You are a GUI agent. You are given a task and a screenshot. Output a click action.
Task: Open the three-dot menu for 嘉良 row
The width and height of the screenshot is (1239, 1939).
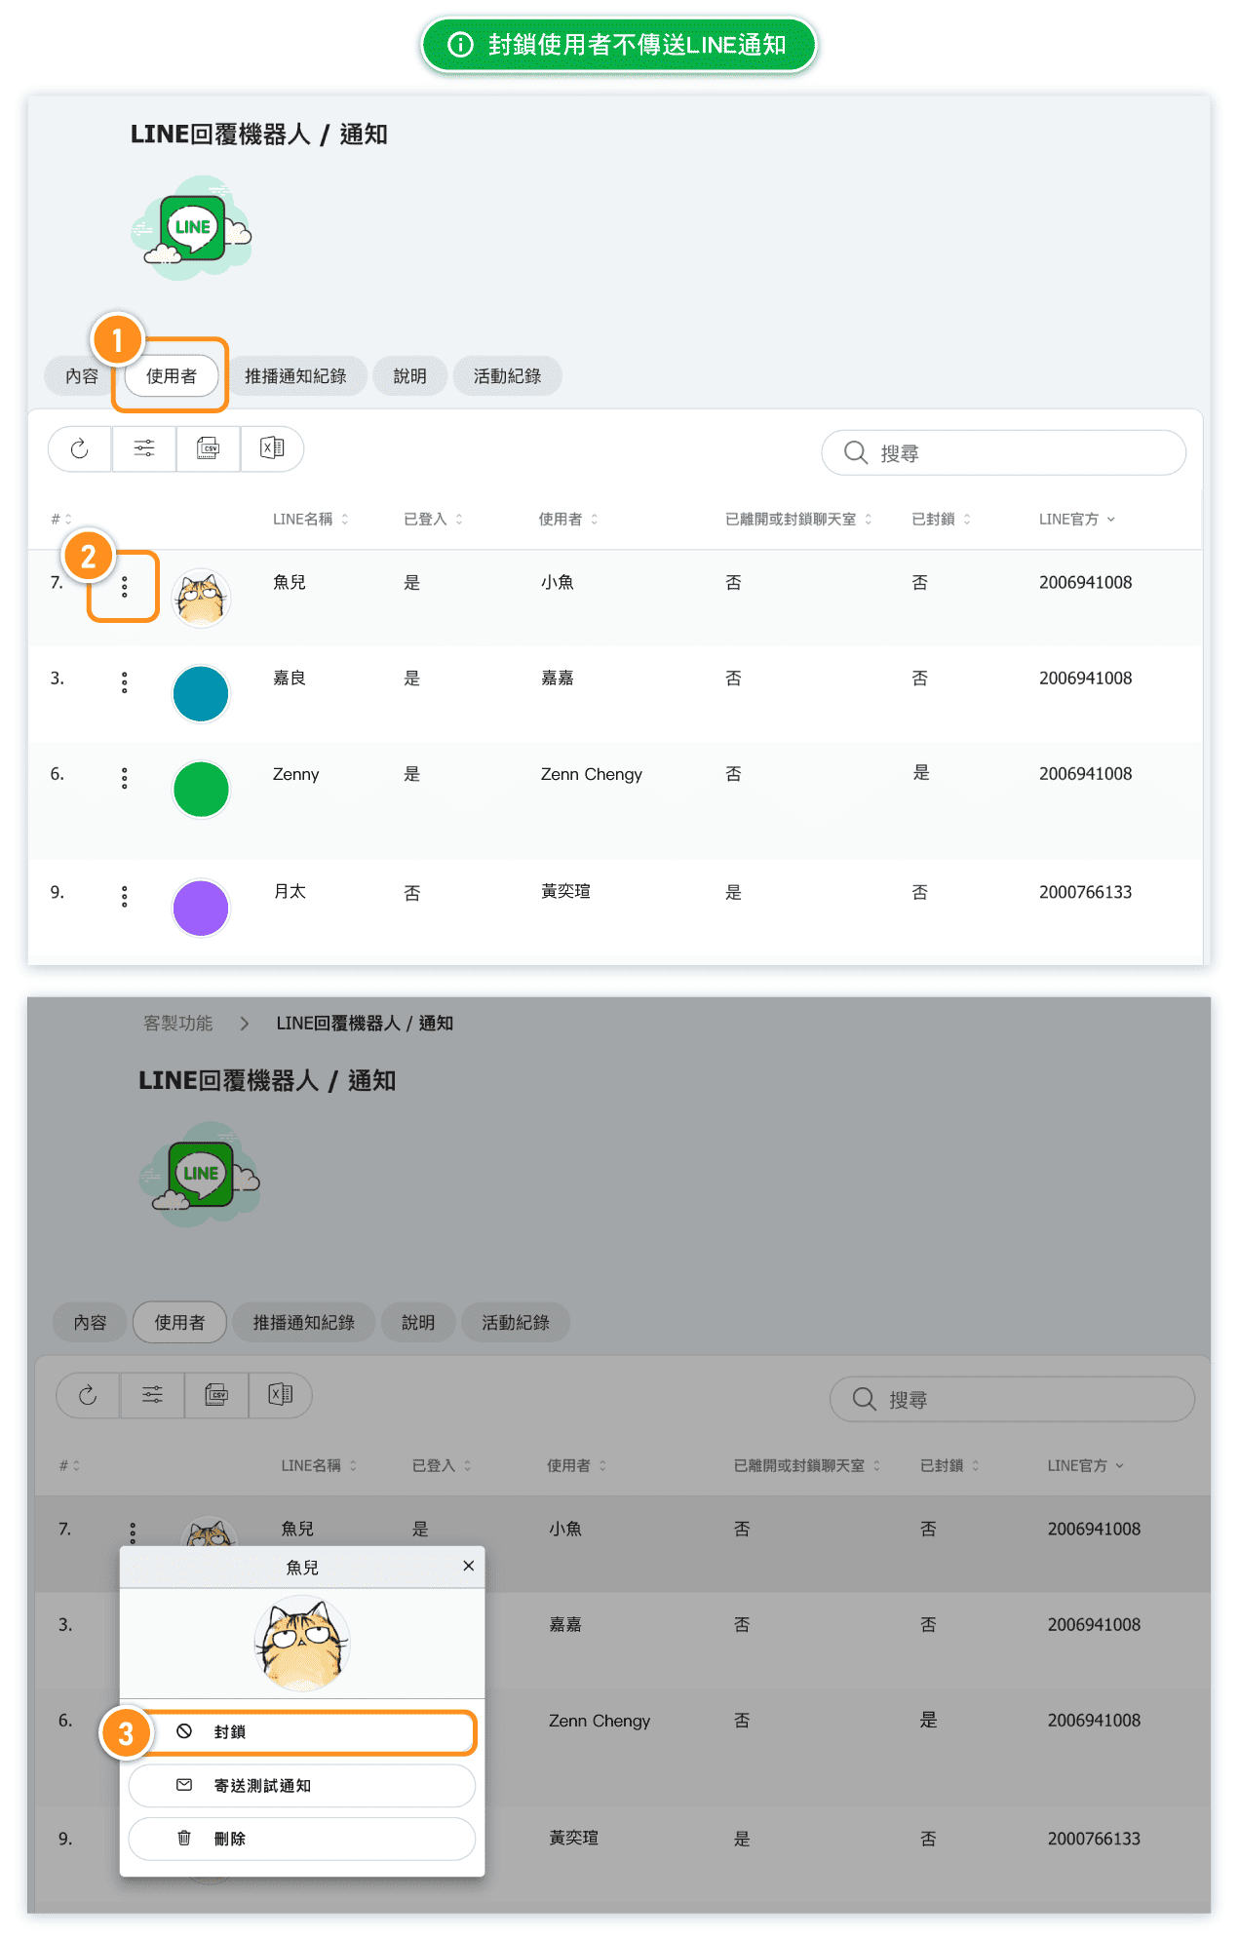click(125, 682)
